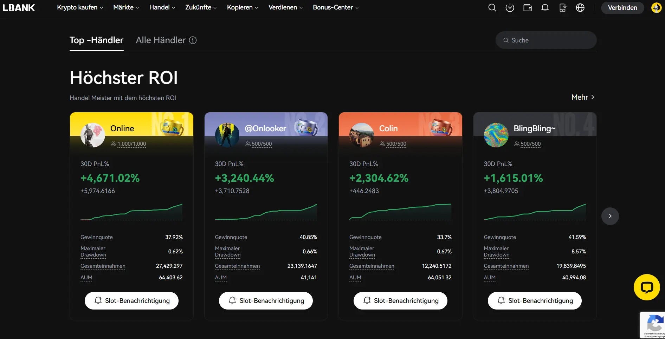Open the wallet icon in header
The height and width of the screenshot is (339, 665).
(x=528, y=8)
